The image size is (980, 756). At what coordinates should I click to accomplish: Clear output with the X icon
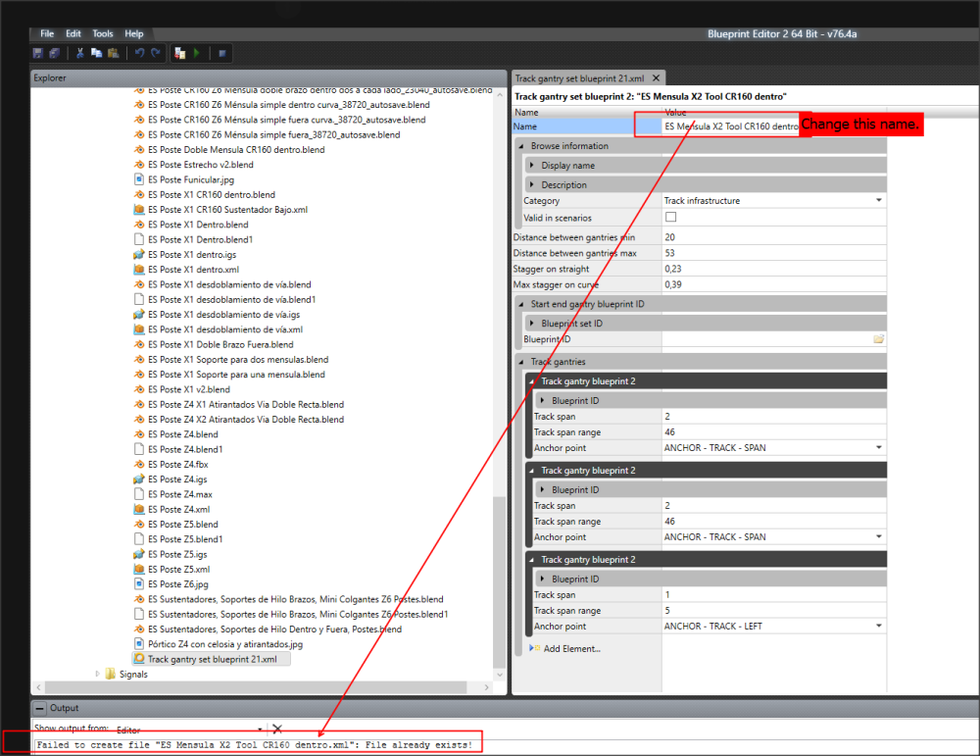(277, 729)
